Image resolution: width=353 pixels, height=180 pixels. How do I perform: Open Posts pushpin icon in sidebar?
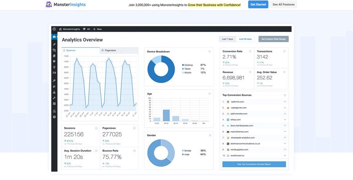[x=54, y=44]
